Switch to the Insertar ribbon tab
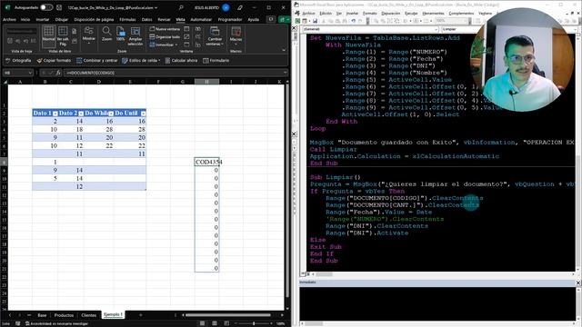 point(43,19)
